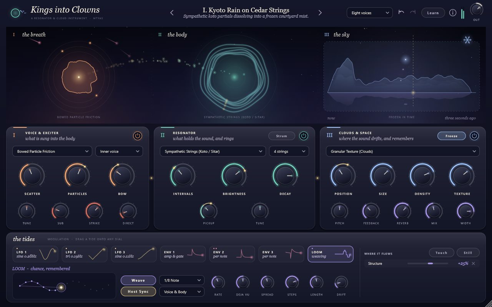The height and width of the screenshot is (307, 492).
Task: Expand the Inner voice dropdown
Action: click(119, 151)
